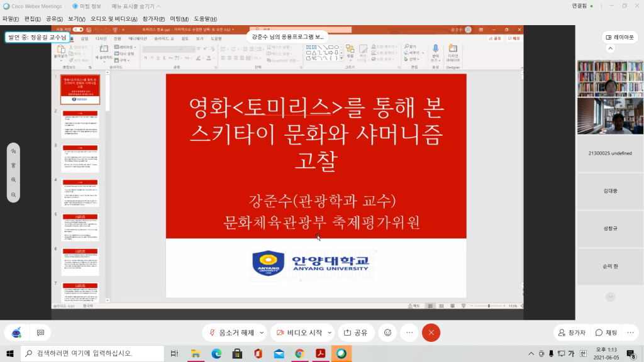The width and height of the screenshot is (644, 362).
Task: Click the 애니메이션 ribbon tab
Action: (x=138, y=38)
